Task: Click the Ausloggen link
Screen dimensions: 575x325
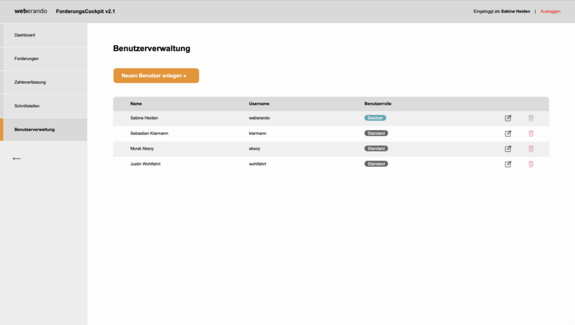Action: coord(550,11)
